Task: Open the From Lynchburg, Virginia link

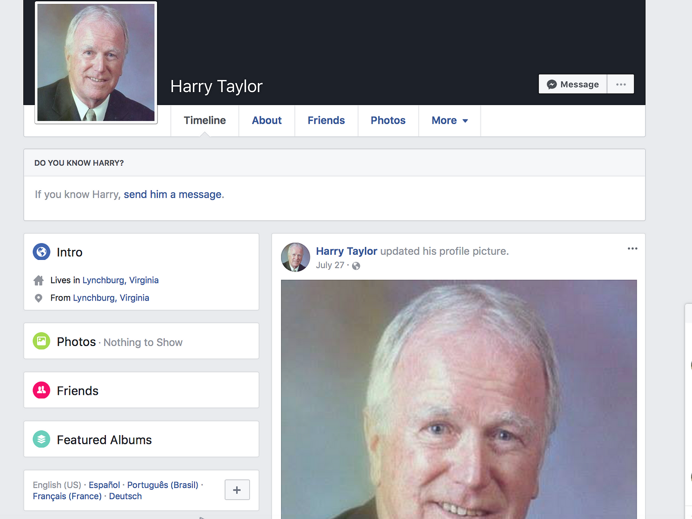Action: tap(111, 298)
